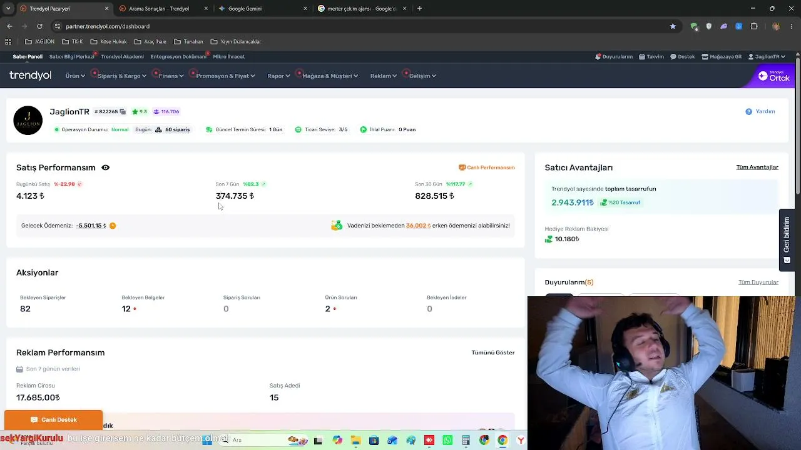Open Mikro İhracat tab
Viewport: 801px width, 450px height.
click(x=229, y=57)
